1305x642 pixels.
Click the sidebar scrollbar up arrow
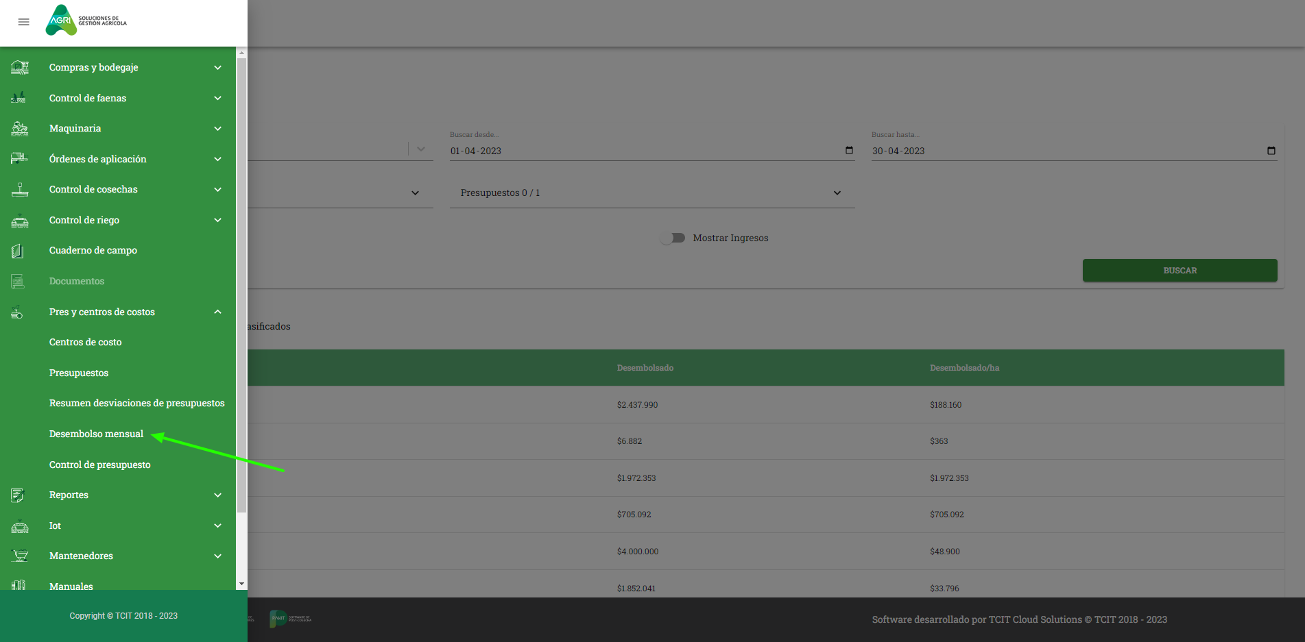click(x=241, y=52)
